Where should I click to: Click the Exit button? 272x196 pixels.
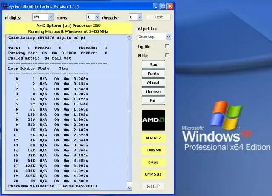(x=153, y=101)
